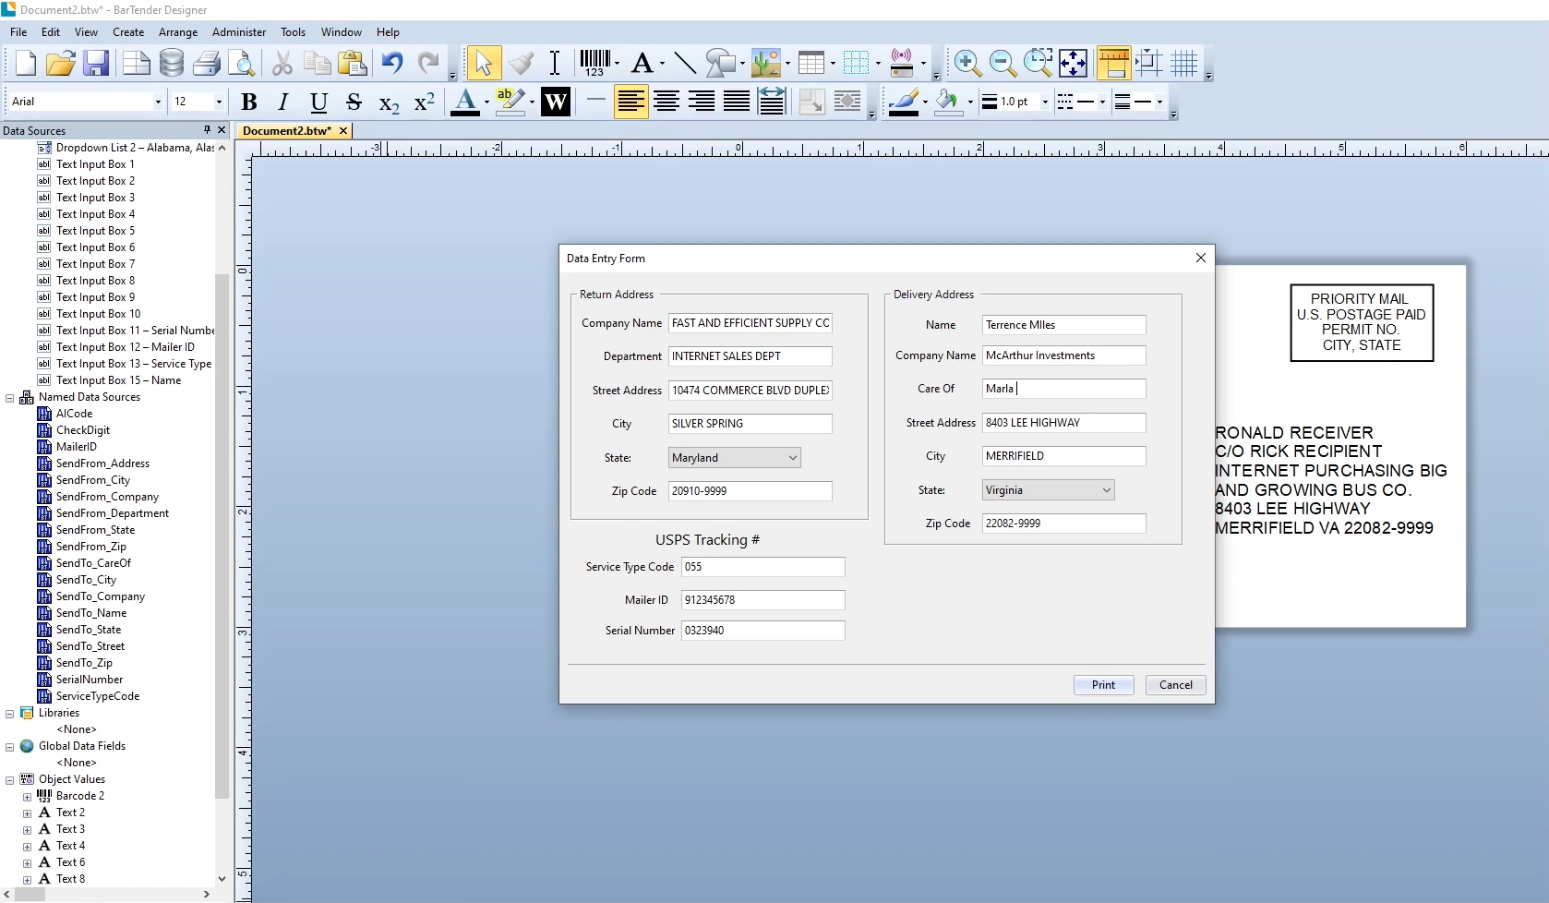Expand the Barcode 2 tree node

pos(27,797)
